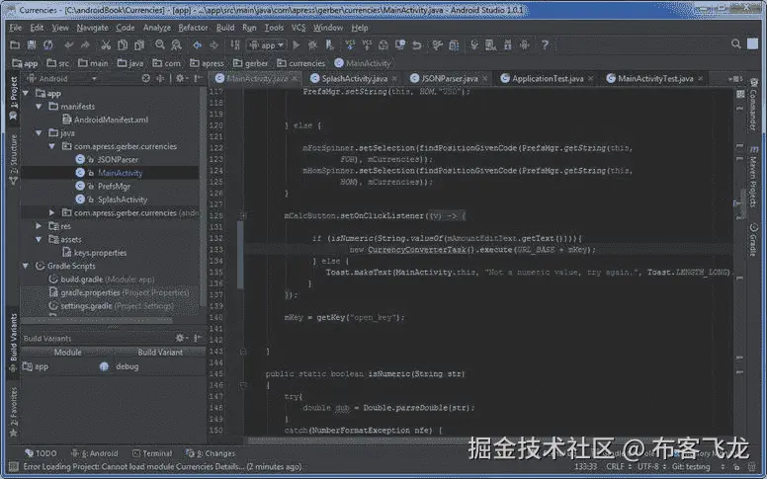Open the Project panel settings gear
The height and width of the screenshot is (479, 767).
click(x=181, y=78)
